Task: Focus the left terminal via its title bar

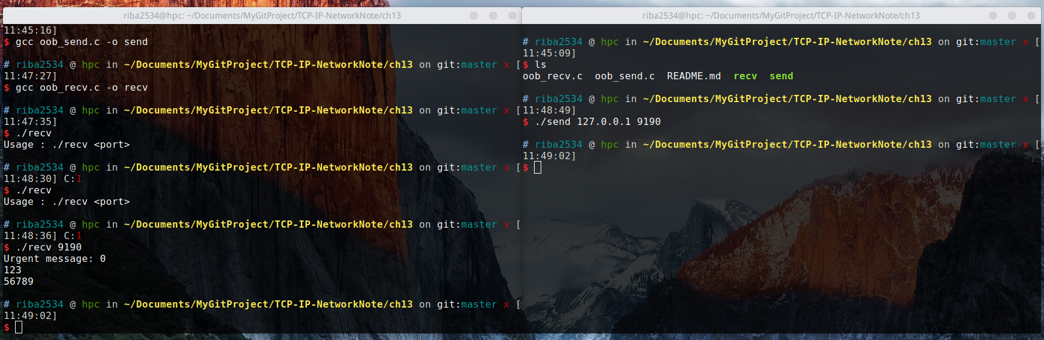Action: click(262, 16)
